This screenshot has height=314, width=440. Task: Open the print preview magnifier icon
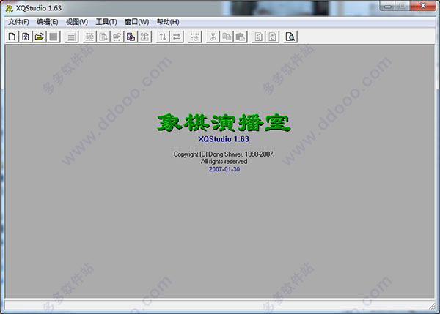coord(290,37)
